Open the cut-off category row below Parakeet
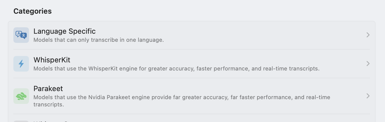The height and width of the screenshot is (122, 385). click(192, 119)
